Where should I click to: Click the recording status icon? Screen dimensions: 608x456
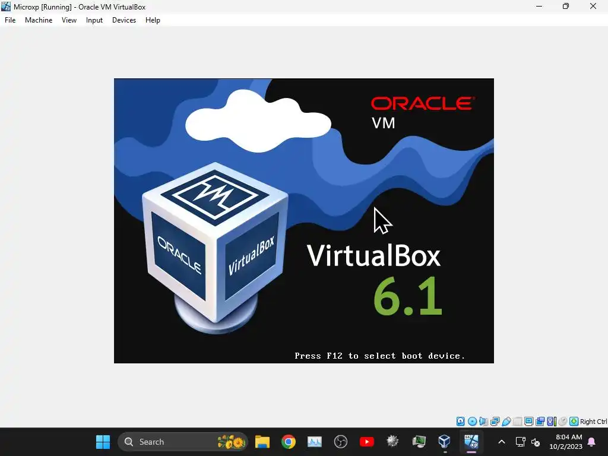(x=540, y=421)
